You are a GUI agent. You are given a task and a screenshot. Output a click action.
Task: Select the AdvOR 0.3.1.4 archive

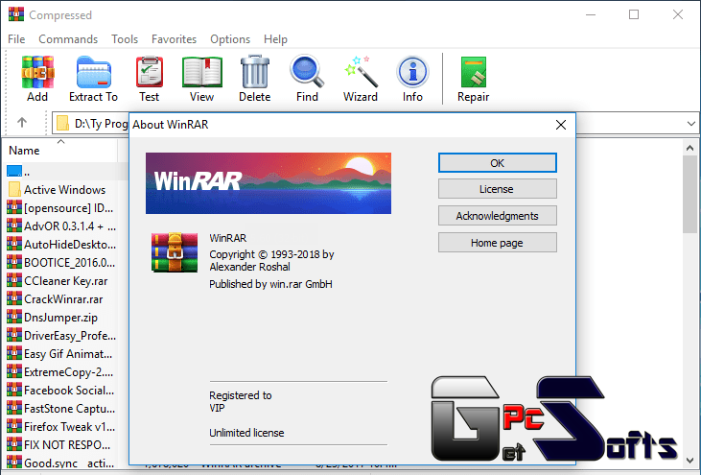point(61,226)
